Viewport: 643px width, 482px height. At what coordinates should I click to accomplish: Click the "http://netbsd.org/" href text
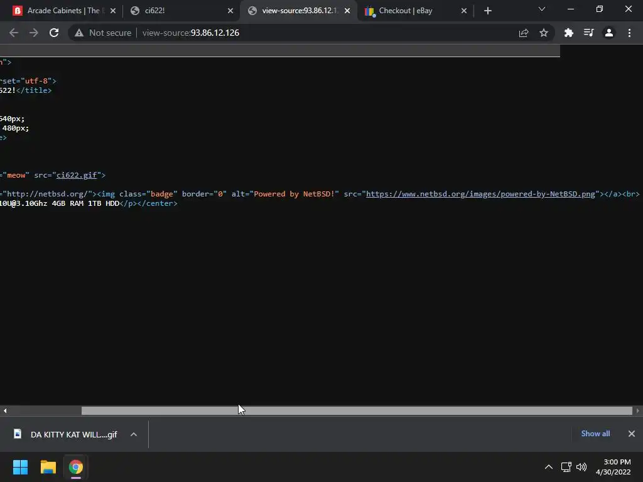click(x=46, y=194)
